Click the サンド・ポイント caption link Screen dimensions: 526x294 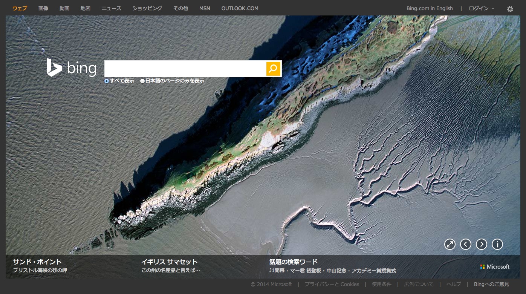[37, 262]
